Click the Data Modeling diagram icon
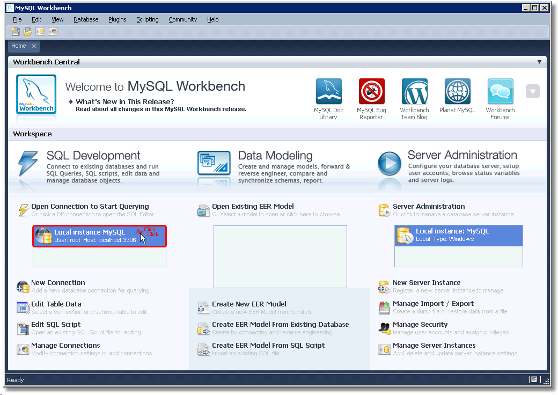 214,163
